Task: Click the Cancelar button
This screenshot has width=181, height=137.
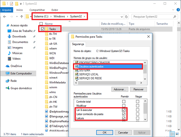Action: pyautogui.click(x=123, y=132)
